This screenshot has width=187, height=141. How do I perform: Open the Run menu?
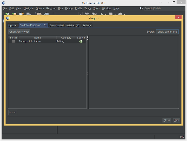coord(61,9)
